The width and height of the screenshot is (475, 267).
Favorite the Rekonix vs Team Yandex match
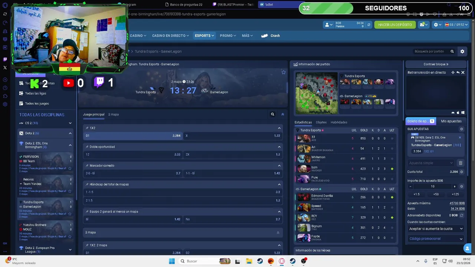coord(70,191)
